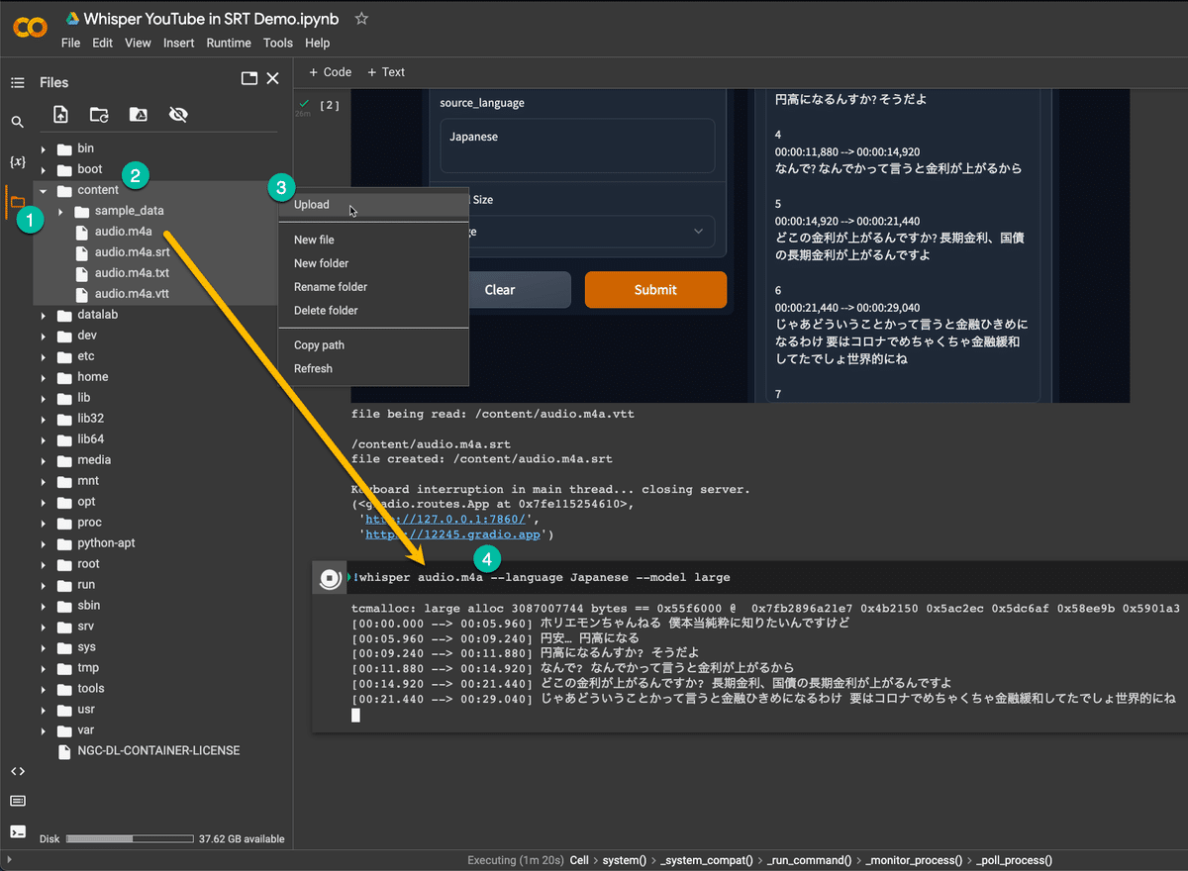Expand the sample_data folder
The image size is (1188, 871).
[60, 212]
